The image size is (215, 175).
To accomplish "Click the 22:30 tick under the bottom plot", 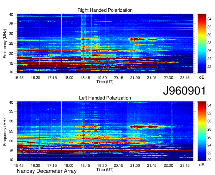I will [x=169, y=165].
